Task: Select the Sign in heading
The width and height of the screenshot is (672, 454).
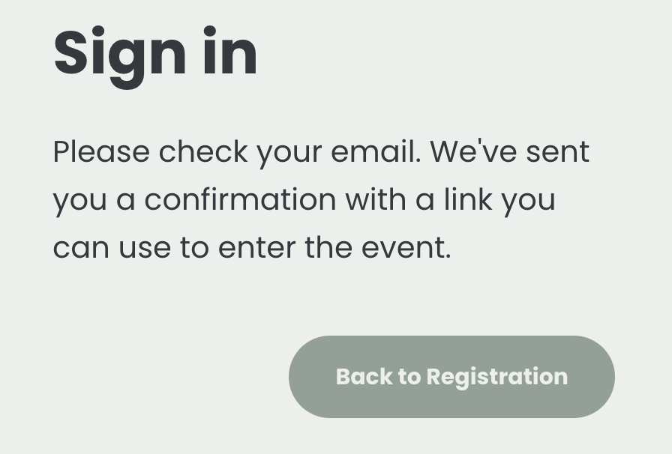Action: [155, 56]
